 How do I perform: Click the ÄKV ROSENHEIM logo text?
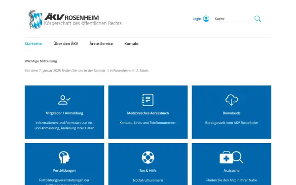pyautogui.click(x=72, y=17)
